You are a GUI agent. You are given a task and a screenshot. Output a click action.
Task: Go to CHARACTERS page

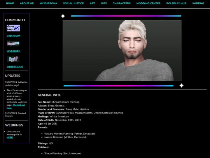pos(121,4)
